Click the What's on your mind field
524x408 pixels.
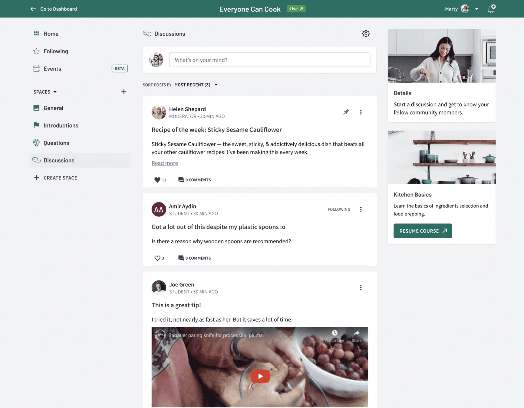pyautogui.click(x=269, y=60)
